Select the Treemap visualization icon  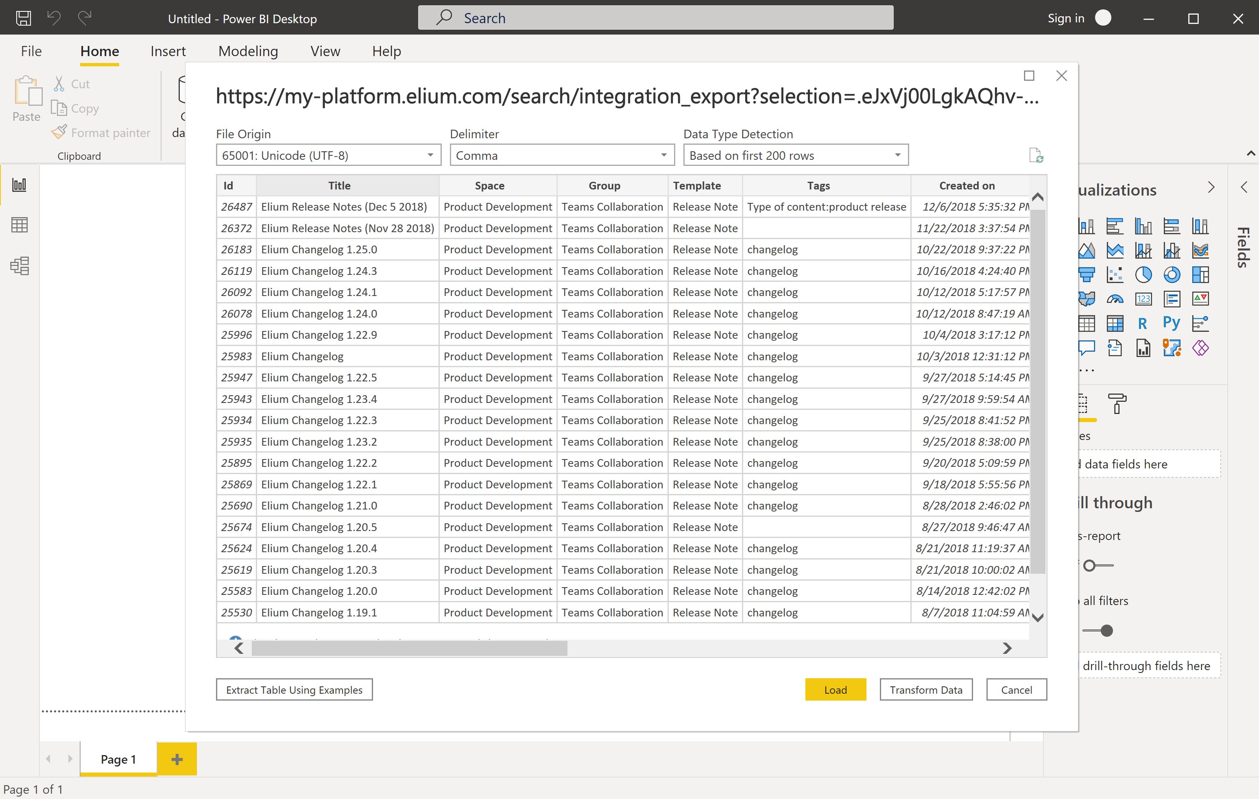tap(1200, 274)
